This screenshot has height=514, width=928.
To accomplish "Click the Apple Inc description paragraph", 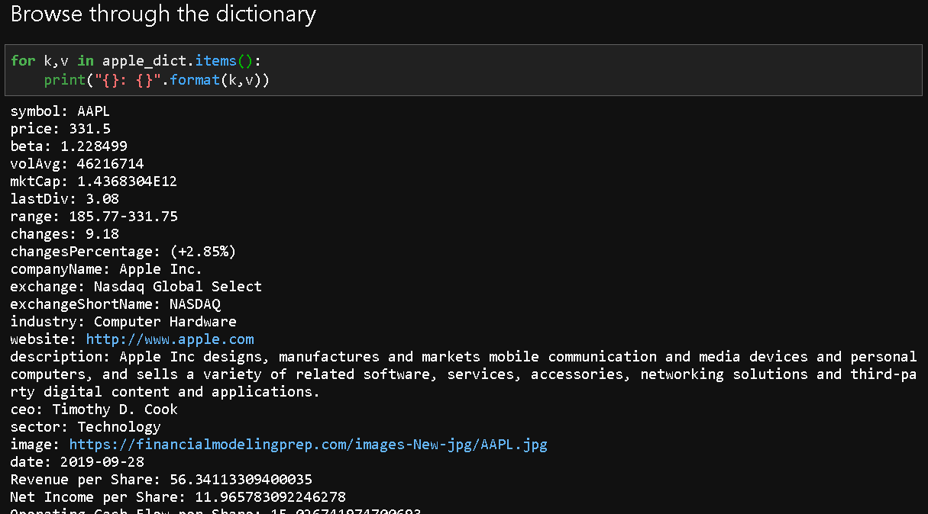I will 463,374.
